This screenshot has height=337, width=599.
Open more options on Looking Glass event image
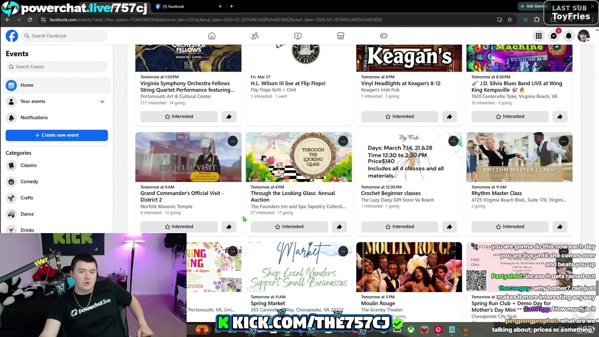point(343,141)
